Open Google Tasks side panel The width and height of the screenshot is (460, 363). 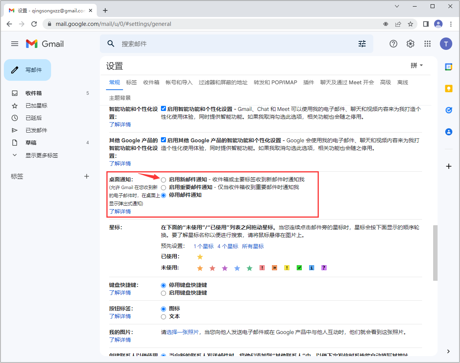[448, 110]
